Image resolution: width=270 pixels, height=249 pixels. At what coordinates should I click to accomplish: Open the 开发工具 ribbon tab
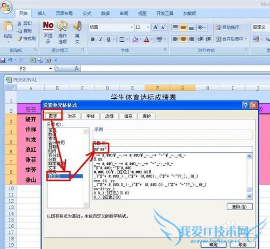[165, 14]
